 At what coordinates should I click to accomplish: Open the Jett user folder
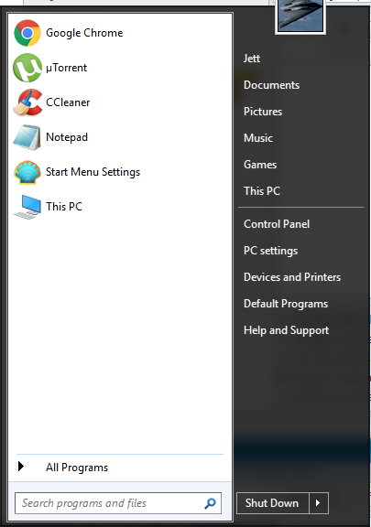point(252,59)
